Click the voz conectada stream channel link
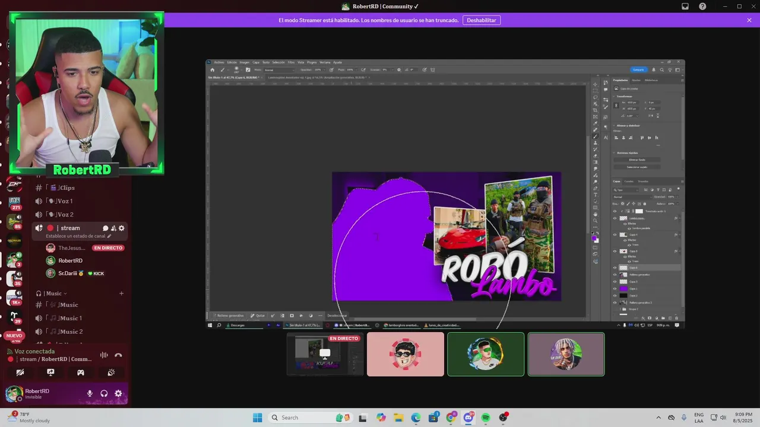Screen dimensions: 760x427 (x=55, y=359)
